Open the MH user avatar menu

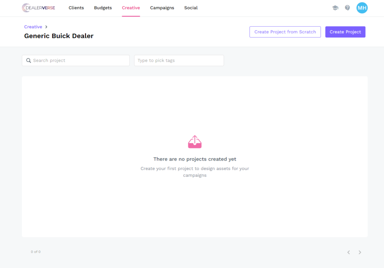coord(362,8)
